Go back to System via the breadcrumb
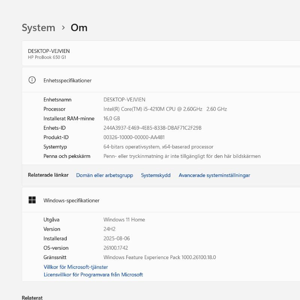The height and width of the screenshot is (300, 300). click(x=38, y=28)
